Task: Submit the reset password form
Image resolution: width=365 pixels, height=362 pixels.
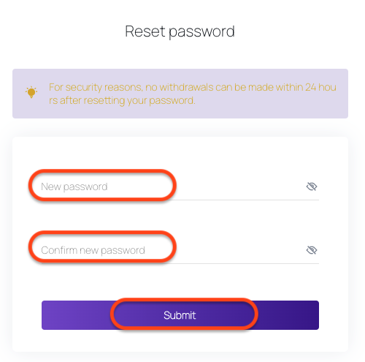Action: click(180, 315)
